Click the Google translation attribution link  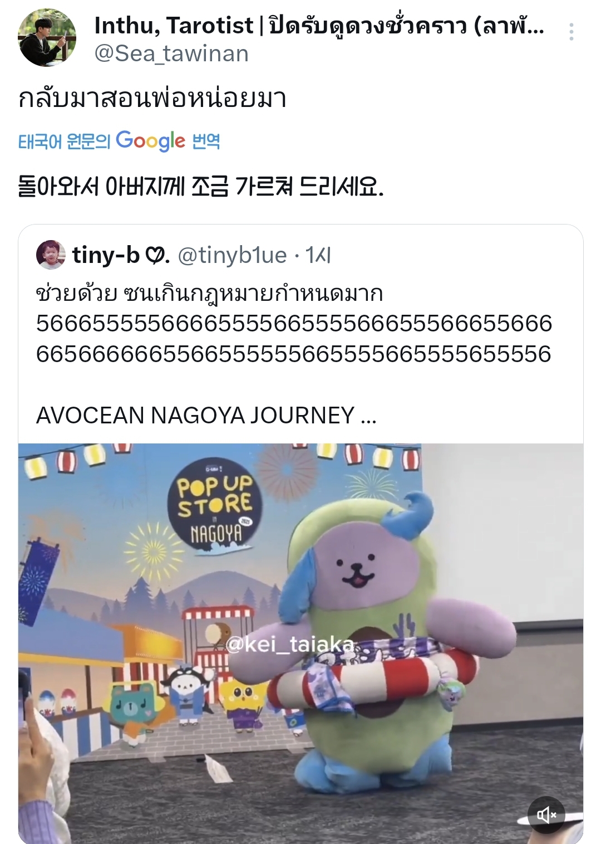click(x=119, y=141)
